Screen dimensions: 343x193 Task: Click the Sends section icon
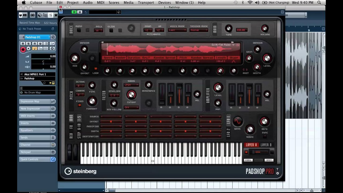(53, 138)
